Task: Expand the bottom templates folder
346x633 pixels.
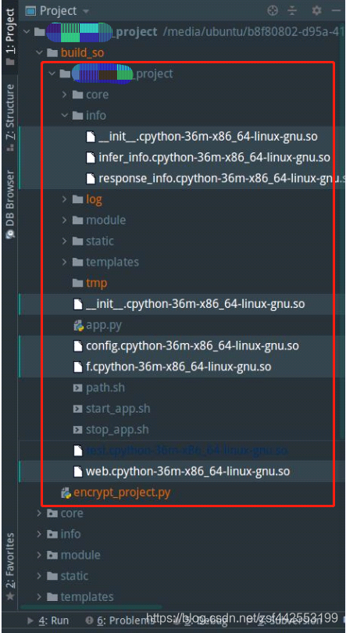Action: pos(40,597)
